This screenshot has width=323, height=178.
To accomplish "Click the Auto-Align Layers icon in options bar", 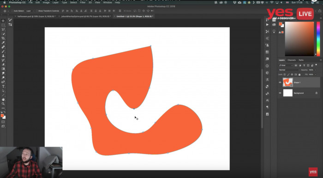I will (120, 11).
